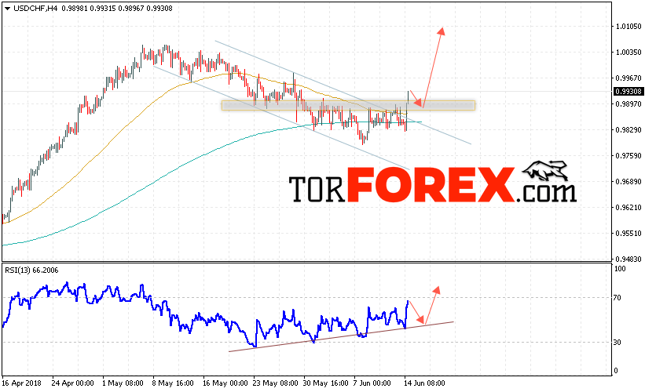Click the RSI 100 level label
Screen dimensions: 645x392
[620, 269]
